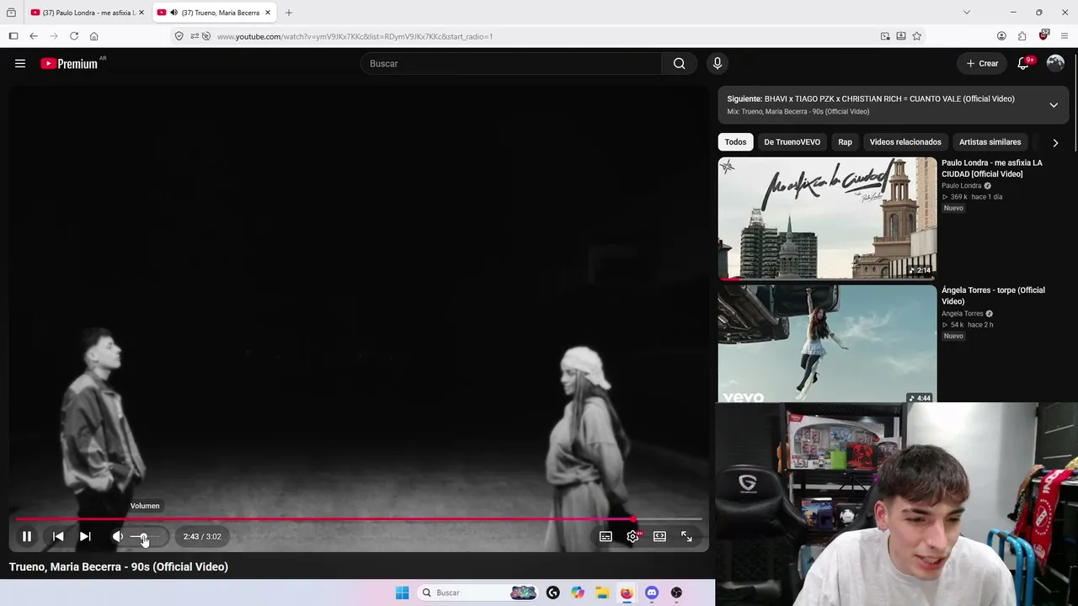Open the me asfixia LA CIUDAD thumbnail
The image size is (1078, 606).
pyautogui.click(x=827, y=218)
